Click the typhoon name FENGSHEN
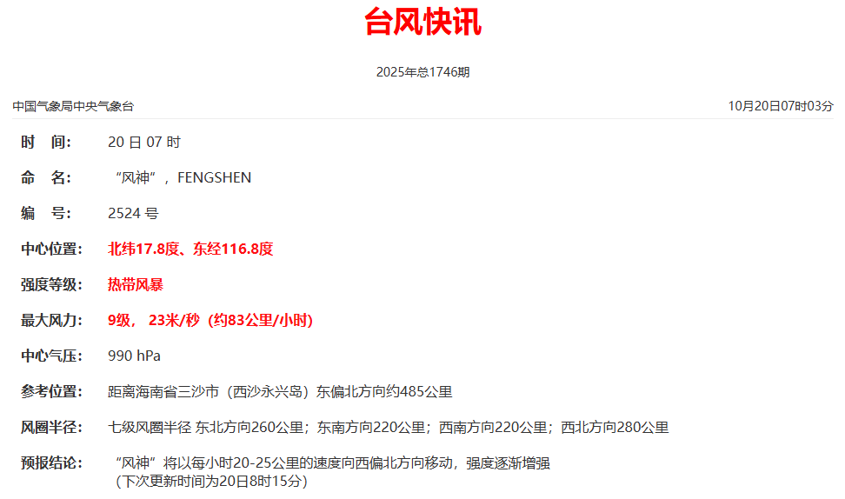This screenshot has height=499, width=845. tap(214, 178)
